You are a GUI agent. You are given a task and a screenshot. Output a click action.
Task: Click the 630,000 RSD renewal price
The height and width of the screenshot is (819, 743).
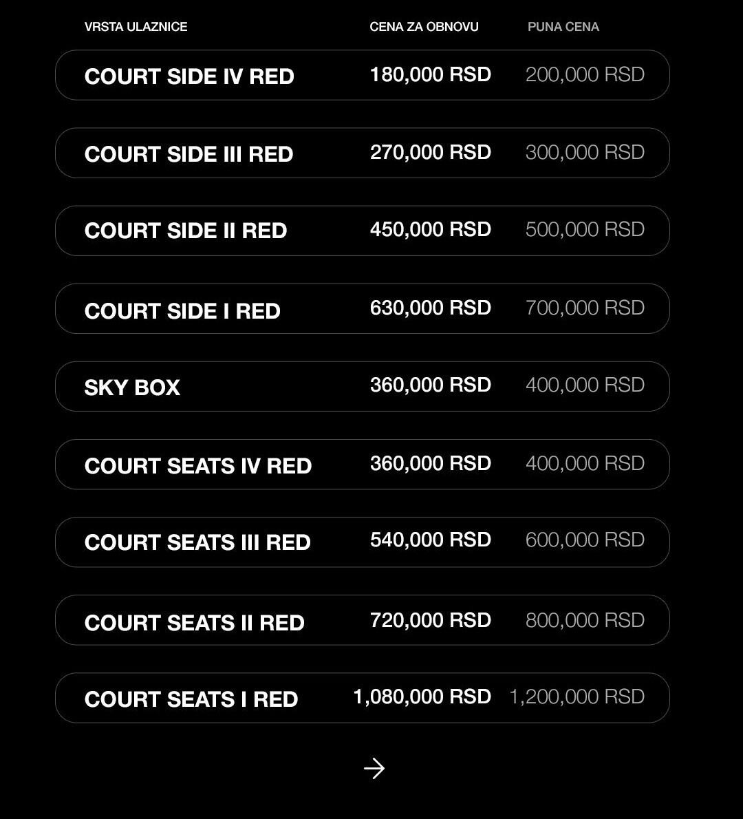coord(430,308)
